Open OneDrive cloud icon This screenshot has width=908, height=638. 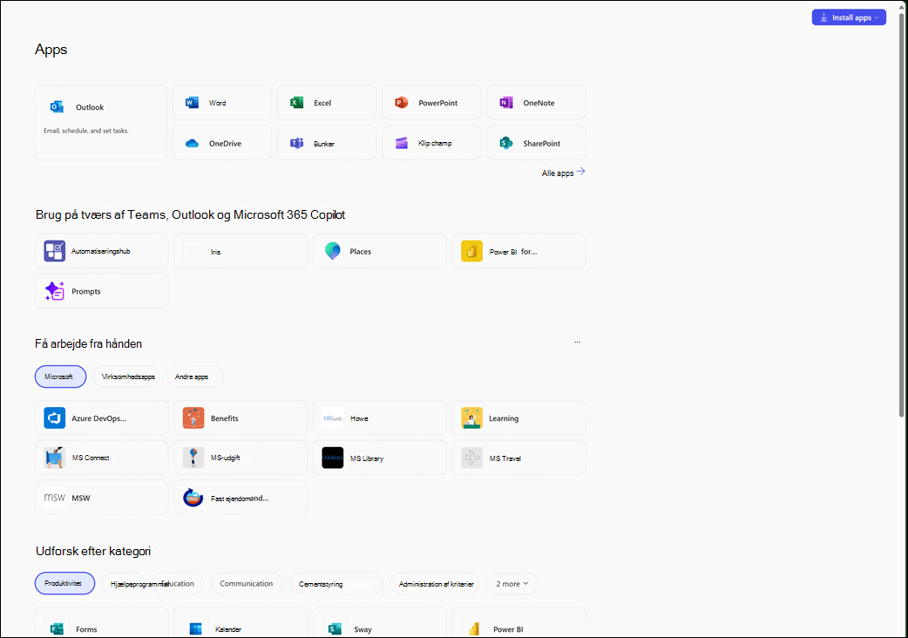[192, 143]
